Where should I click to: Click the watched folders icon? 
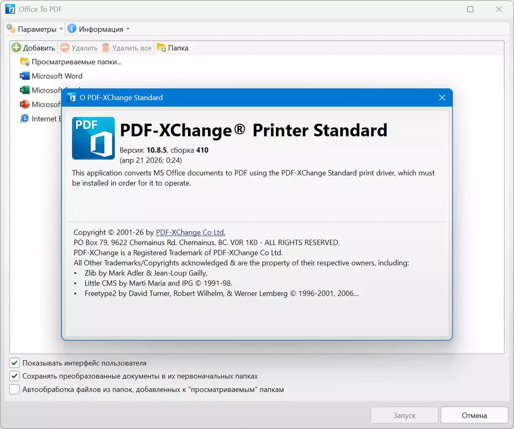[x=25, y=62]
